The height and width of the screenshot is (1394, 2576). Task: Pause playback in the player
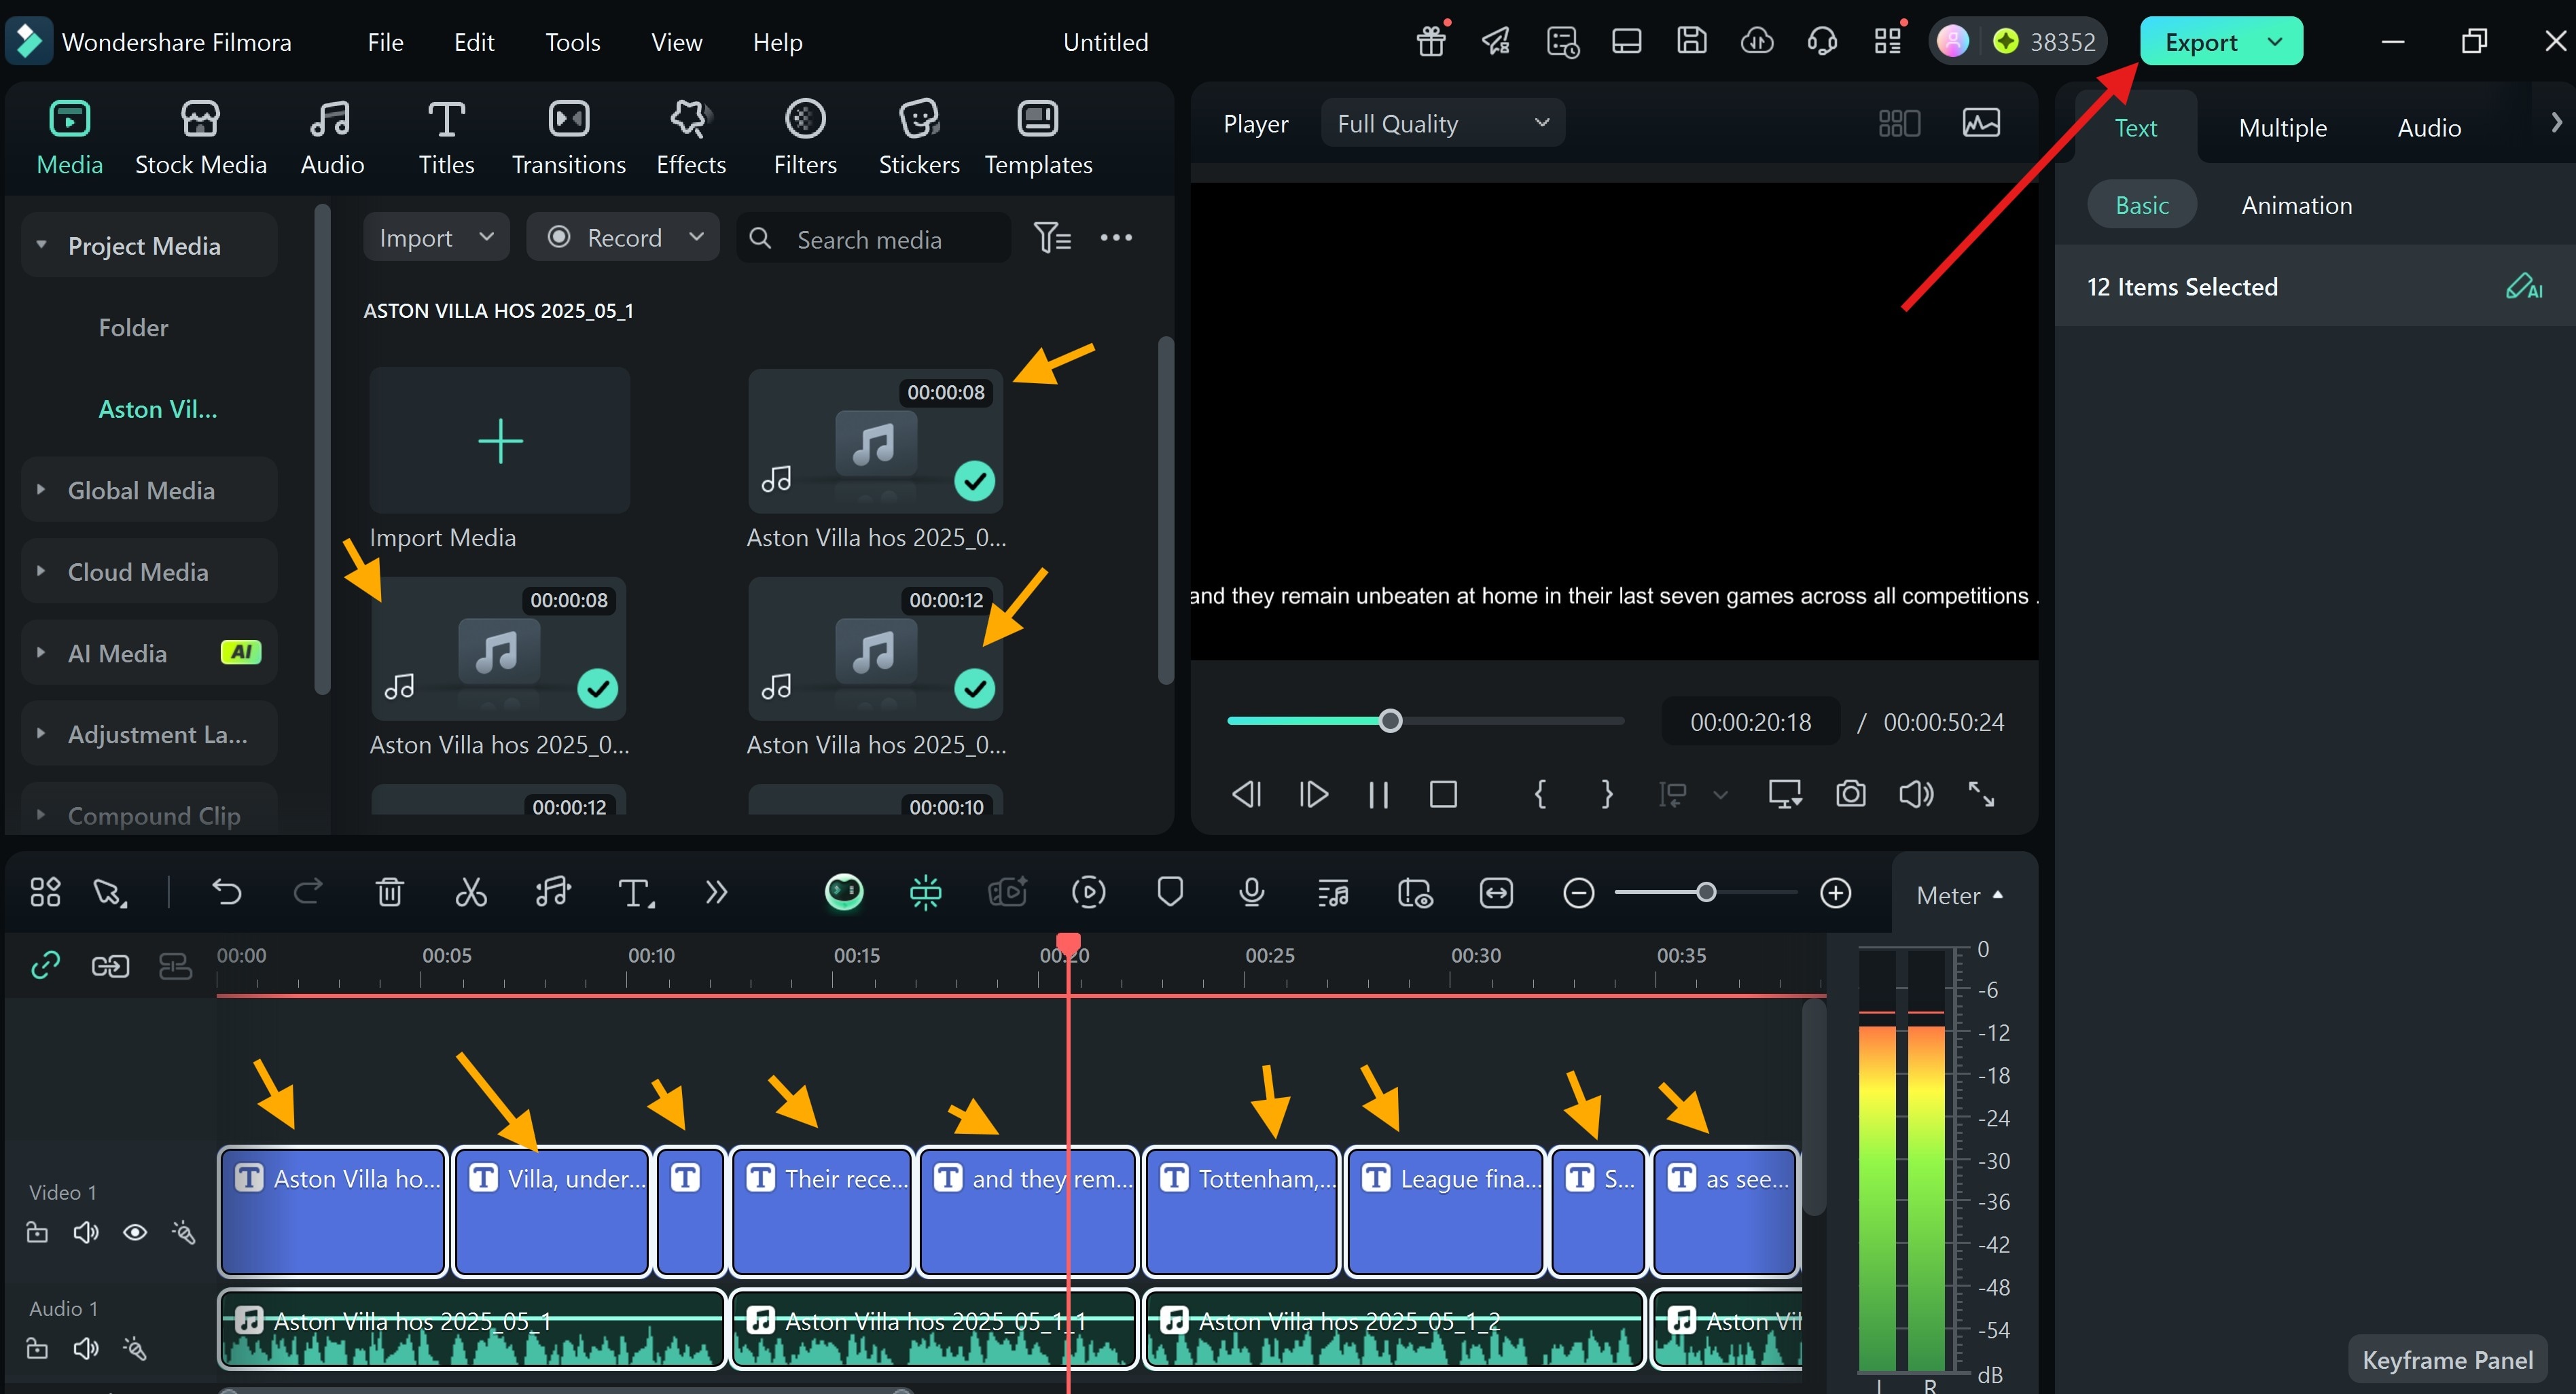point(1378,794)
